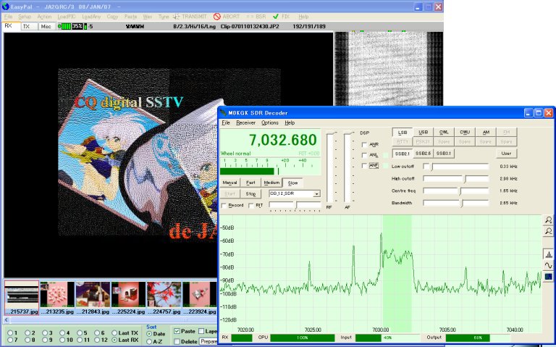Select the CWL mode button
The height and width of the screenshot is (347, 556).
coord(444,133)
